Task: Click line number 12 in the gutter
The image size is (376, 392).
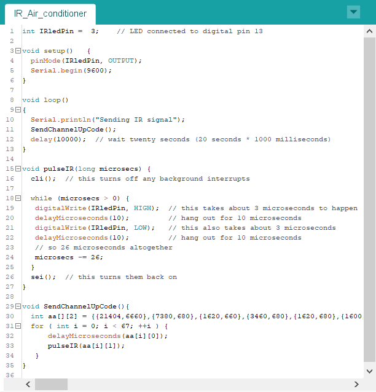Action: pyautogui.click(x=10, y=139)
